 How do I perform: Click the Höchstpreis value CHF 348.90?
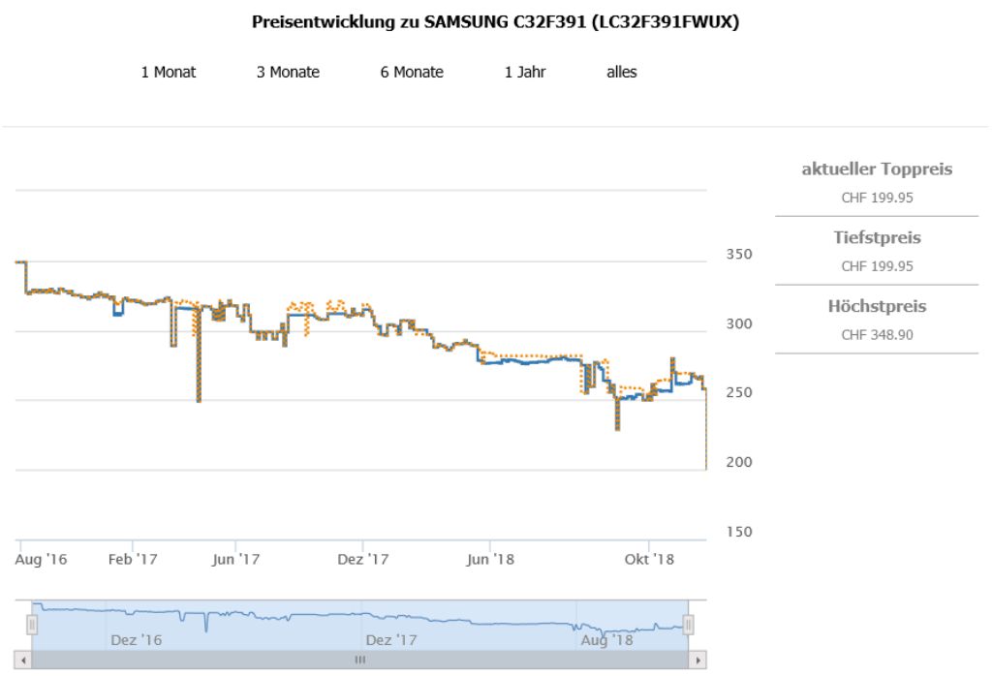tap(877, 335)
